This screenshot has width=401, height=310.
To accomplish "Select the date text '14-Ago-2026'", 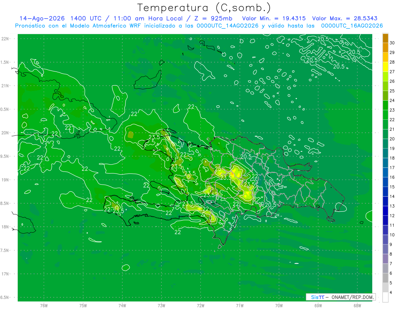I will (x=42, y=18).
